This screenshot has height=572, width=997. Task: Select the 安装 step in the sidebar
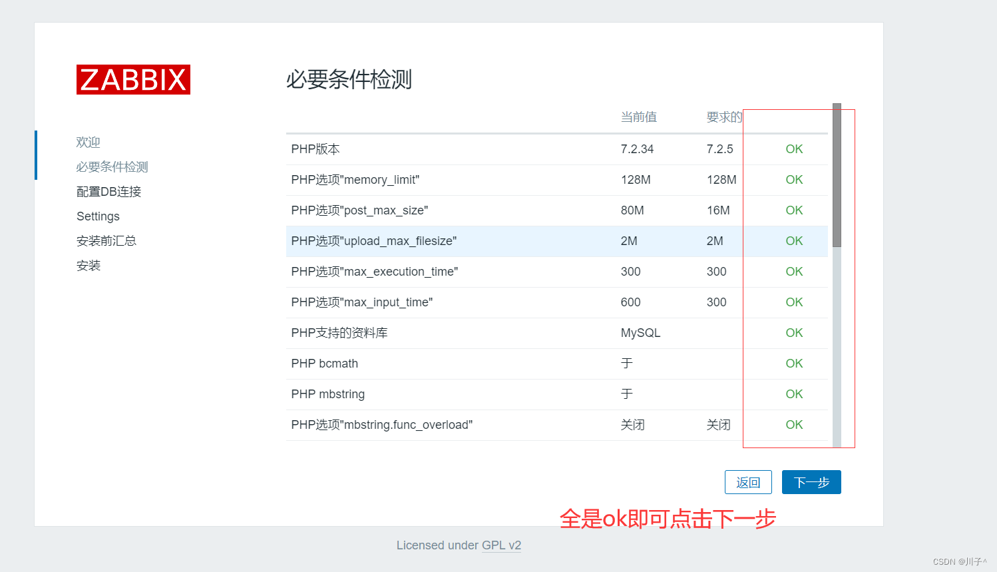point(89,265)
